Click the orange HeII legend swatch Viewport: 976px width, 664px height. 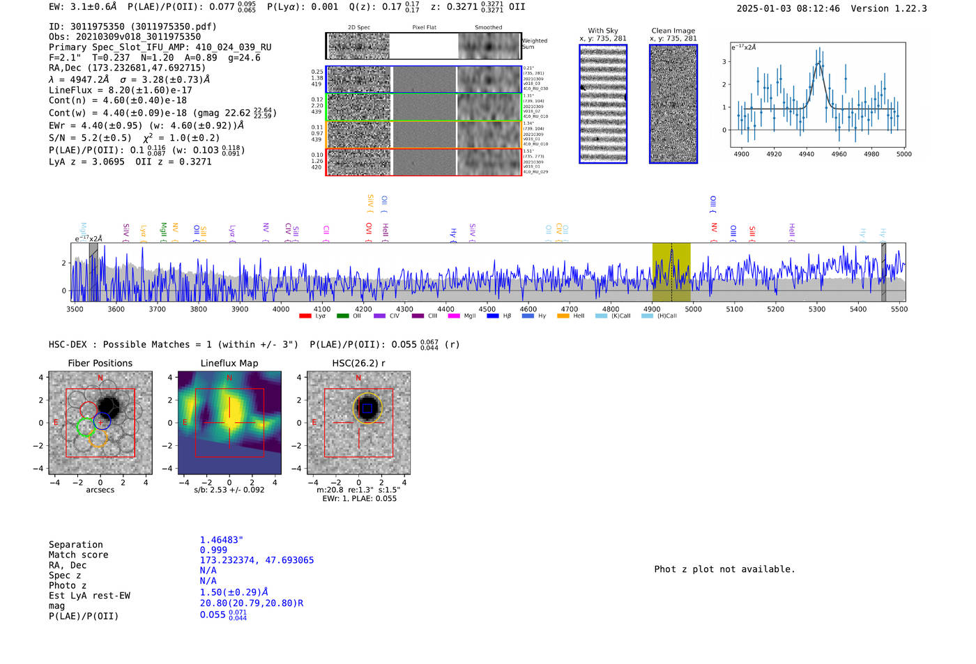point(563,316)
